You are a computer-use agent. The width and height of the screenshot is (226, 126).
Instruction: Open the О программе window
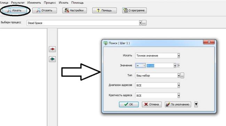point(134,10)
